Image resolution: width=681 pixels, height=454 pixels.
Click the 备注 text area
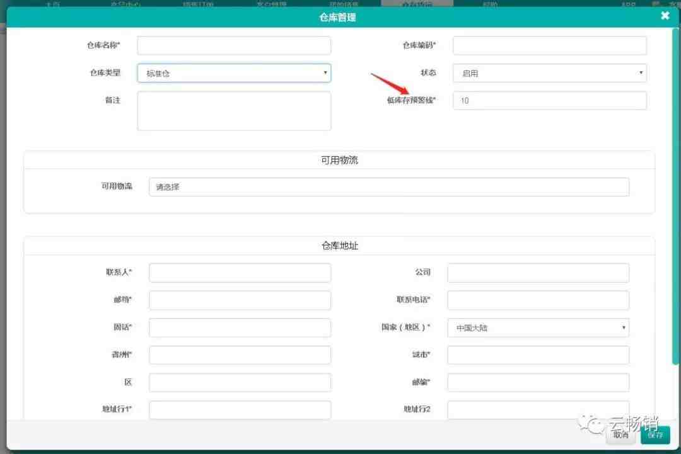pyautogui.click(x=234, y=111)
